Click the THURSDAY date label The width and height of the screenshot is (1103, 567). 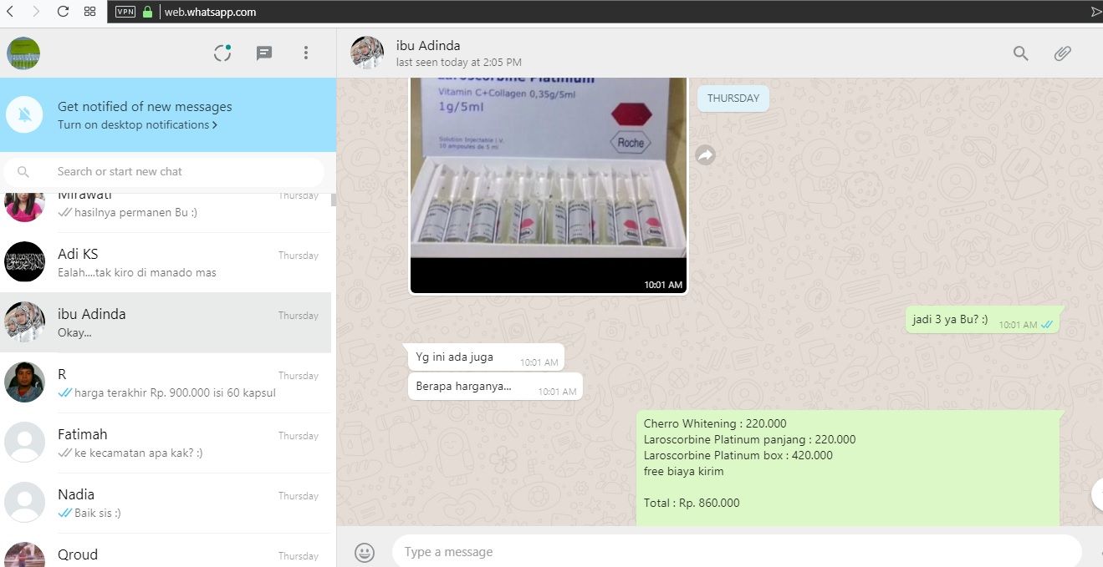click(x=733, y=99)
